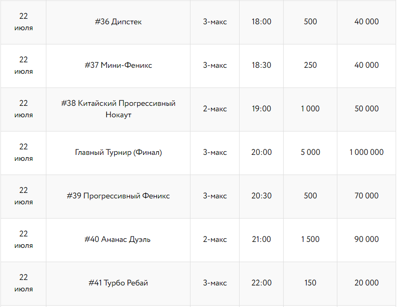Open the #37 Мини-Феникс tournament

pyautogui.click(x=118, y=65)
